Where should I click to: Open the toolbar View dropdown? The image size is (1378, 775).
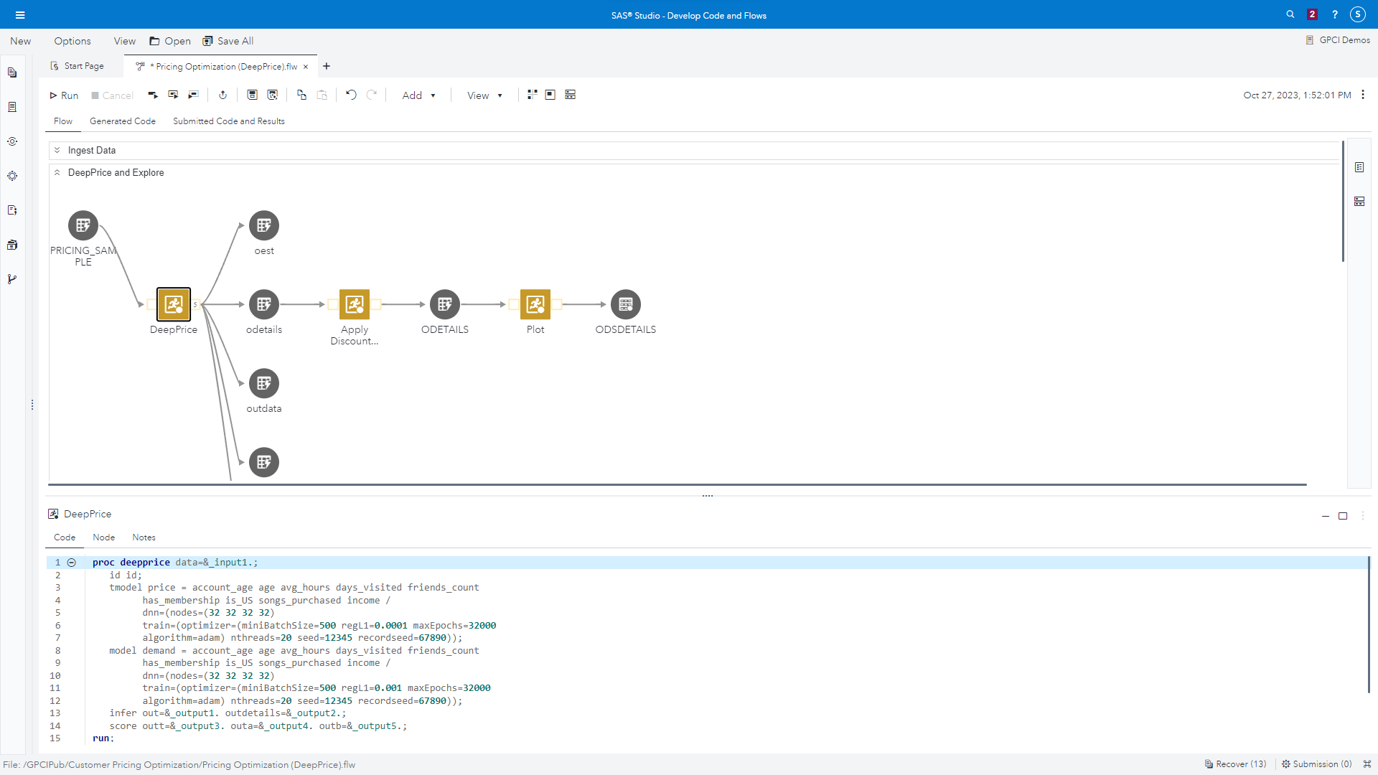pyautogui.click(x=484, y=95)
